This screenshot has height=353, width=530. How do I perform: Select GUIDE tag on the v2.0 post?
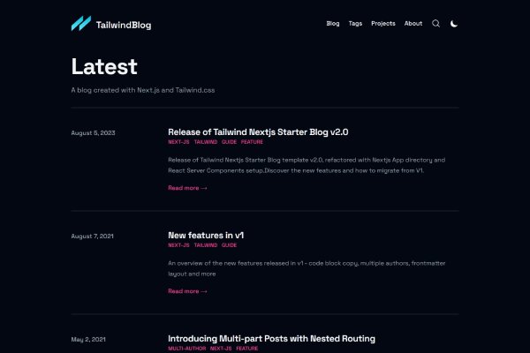[x=229, y=142]
